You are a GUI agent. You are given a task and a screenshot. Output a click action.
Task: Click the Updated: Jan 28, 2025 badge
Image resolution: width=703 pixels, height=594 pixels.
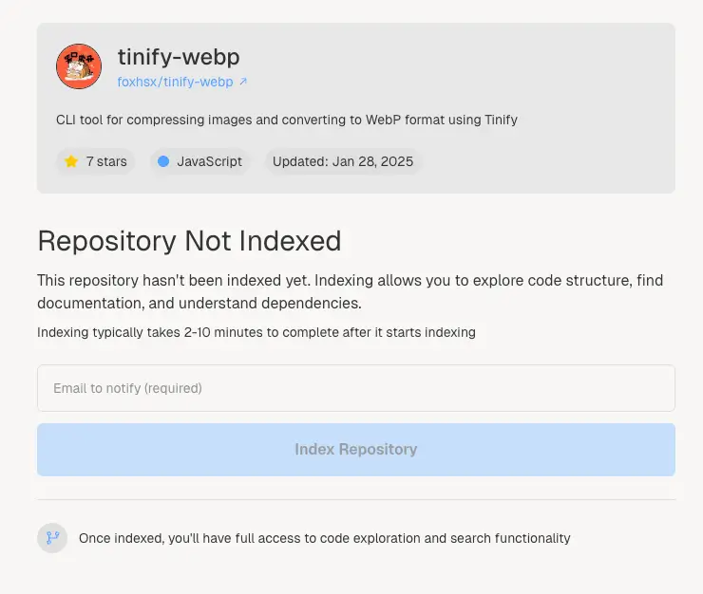click(343, 161)
